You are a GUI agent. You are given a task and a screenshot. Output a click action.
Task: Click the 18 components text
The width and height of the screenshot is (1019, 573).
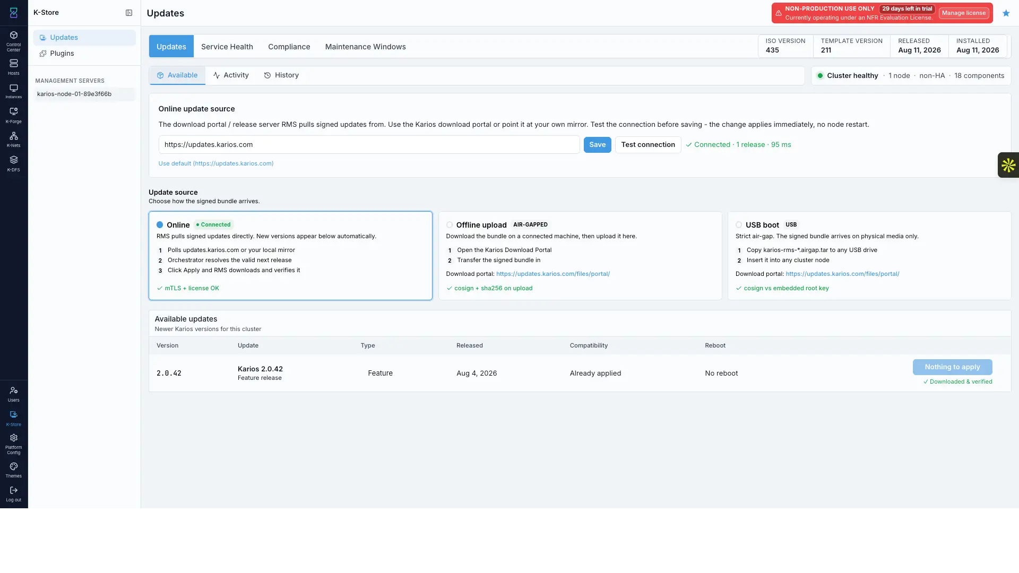pos(979,76)
